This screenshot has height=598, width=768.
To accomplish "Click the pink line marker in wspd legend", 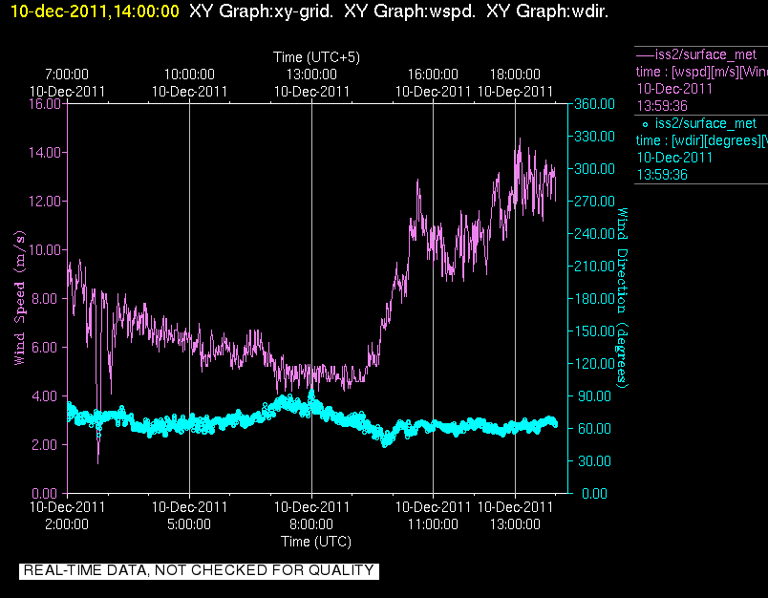I will pos(645,54).
